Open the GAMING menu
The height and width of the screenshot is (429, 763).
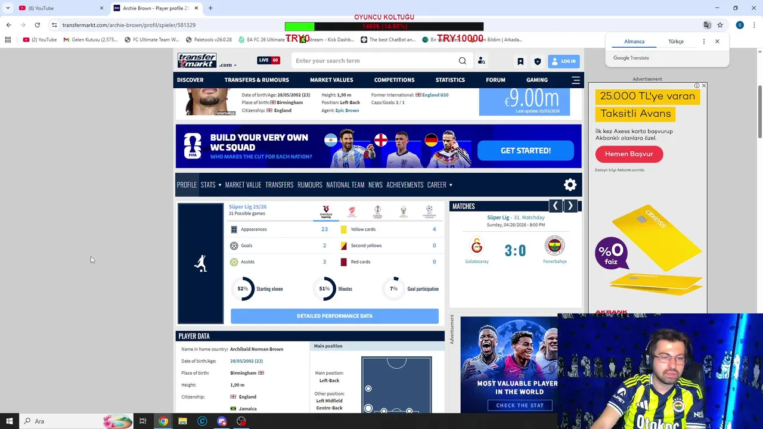536,80
